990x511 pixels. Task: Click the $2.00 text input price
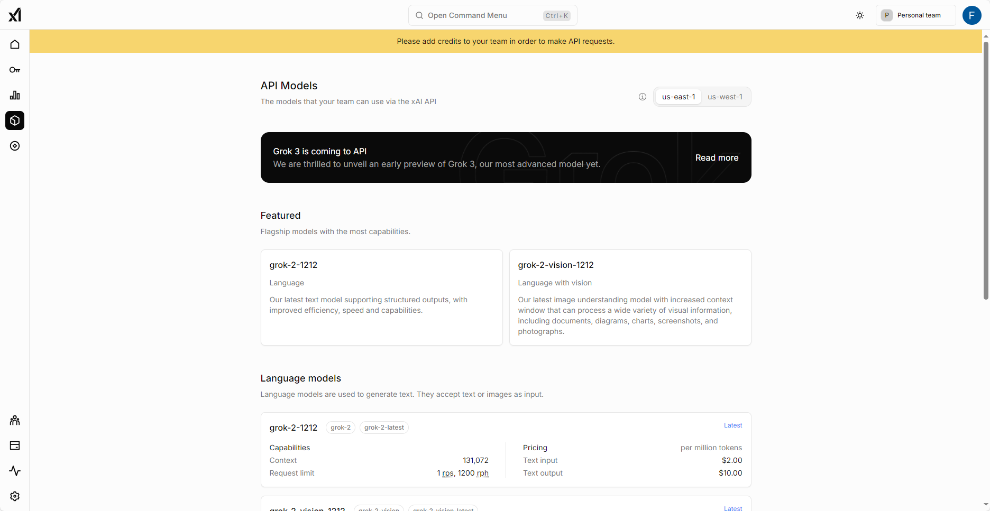[x=732, y=460]
